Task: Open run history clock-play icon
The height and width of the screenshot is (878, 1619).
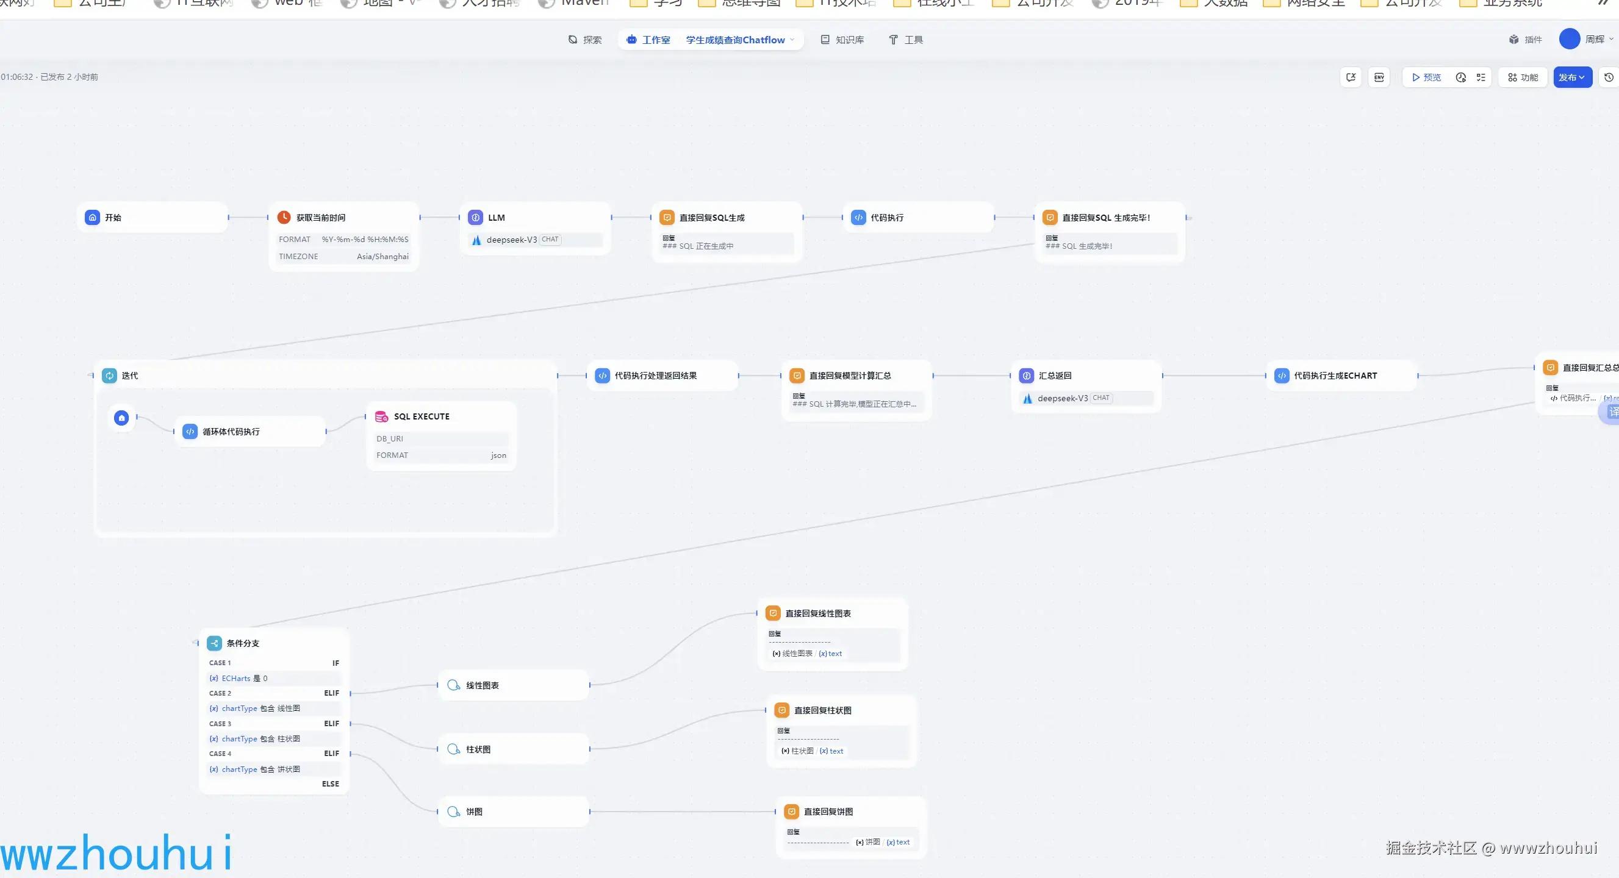Action: point(1460,77)
